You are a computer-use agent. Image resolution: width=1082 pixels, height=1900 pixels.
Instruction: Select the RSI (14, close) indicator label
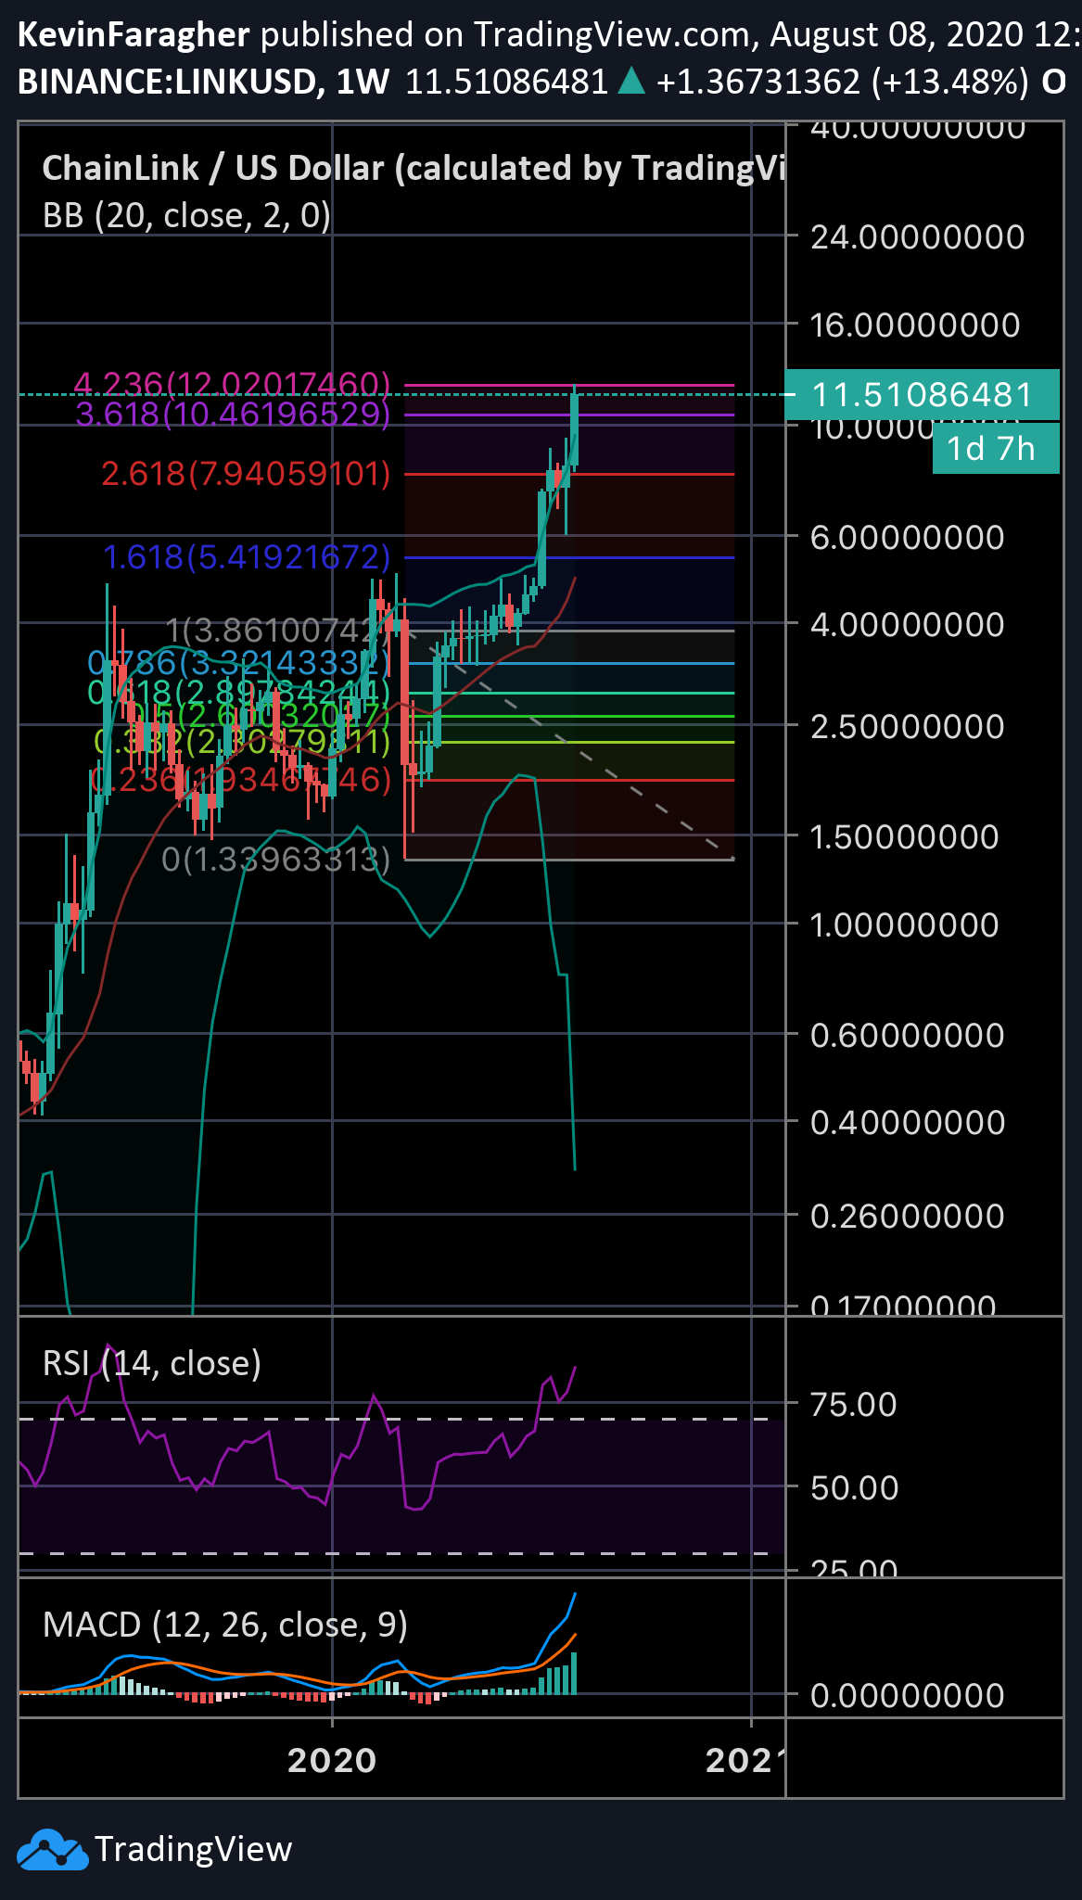[x=152, y=1363]
